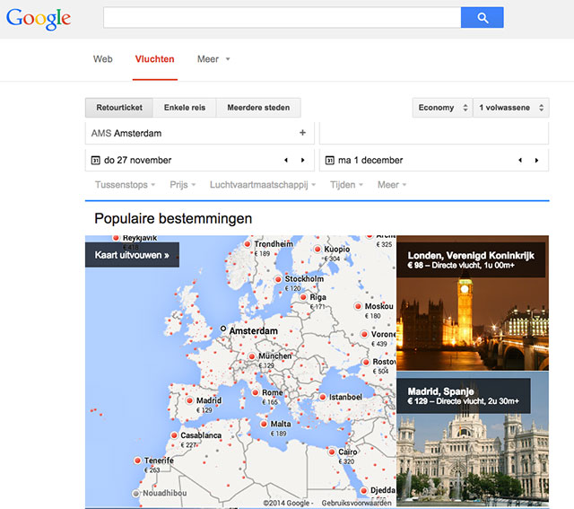Click the München red map marker
This screenshot has width=574, height=509.
pos(252,356)
